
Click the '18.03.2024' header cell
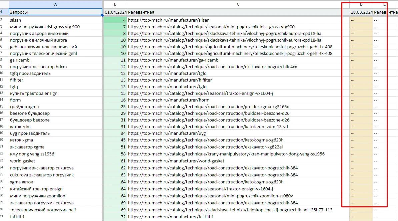(x=361, y=12)
